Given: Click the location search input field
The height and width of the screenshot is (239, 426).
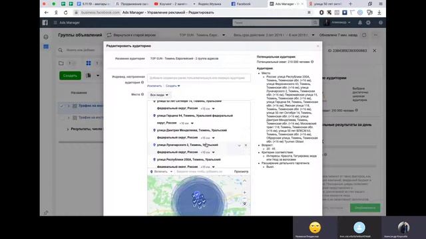Looking at the screenshot, I should point(203,171).
